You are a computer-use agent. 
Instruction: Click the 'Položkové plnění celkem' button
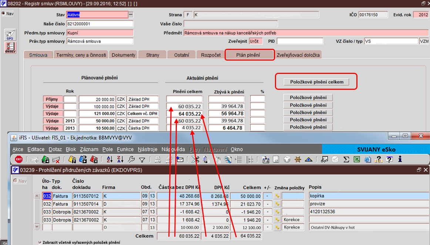pos(316,82)
